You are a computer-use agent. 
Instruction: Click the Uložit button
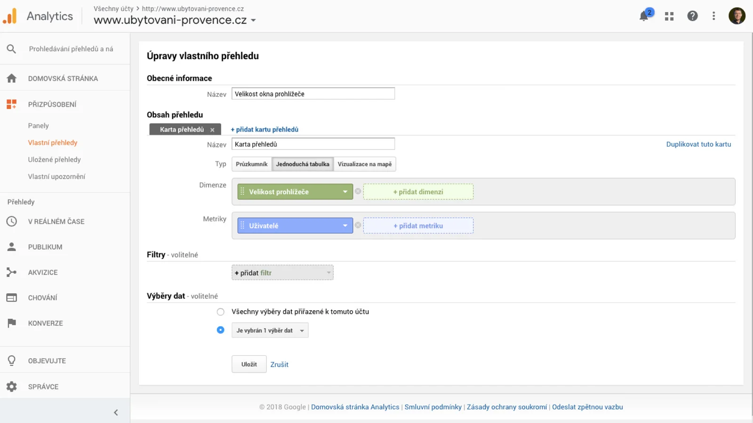pos(249,364)
